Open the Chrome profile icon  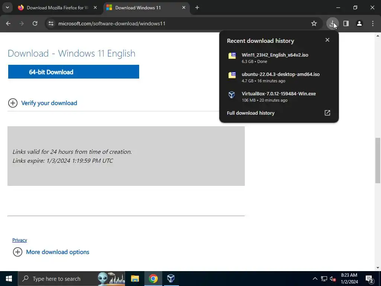[359, 23]
